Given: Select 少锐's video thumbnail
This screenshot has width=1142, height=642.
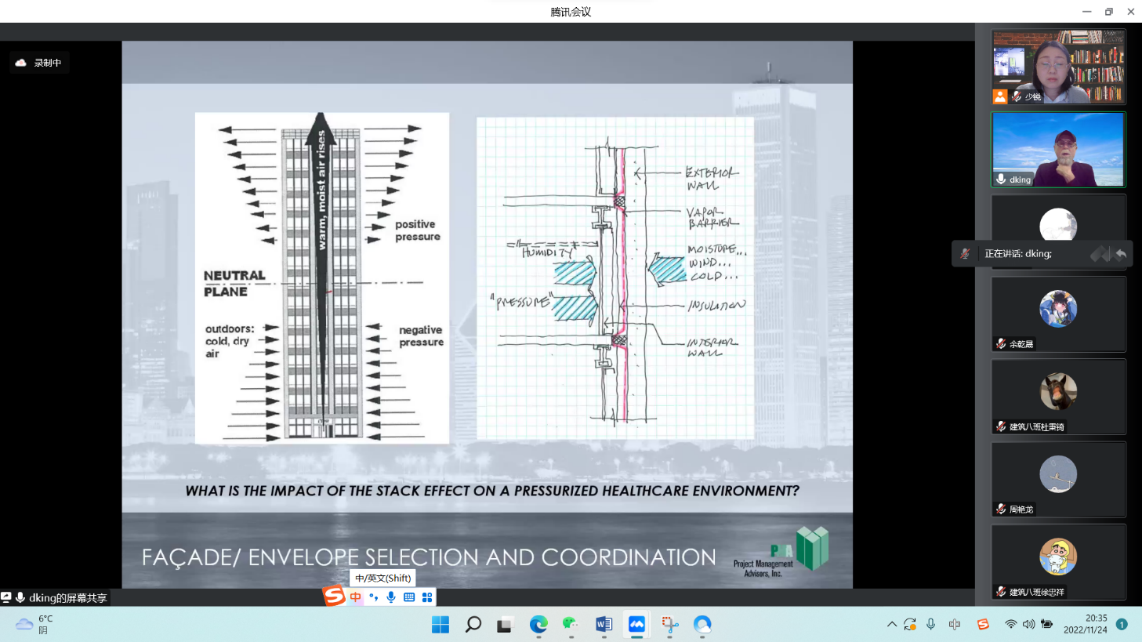Looking at the screenshot, I should pos(1057,67).
